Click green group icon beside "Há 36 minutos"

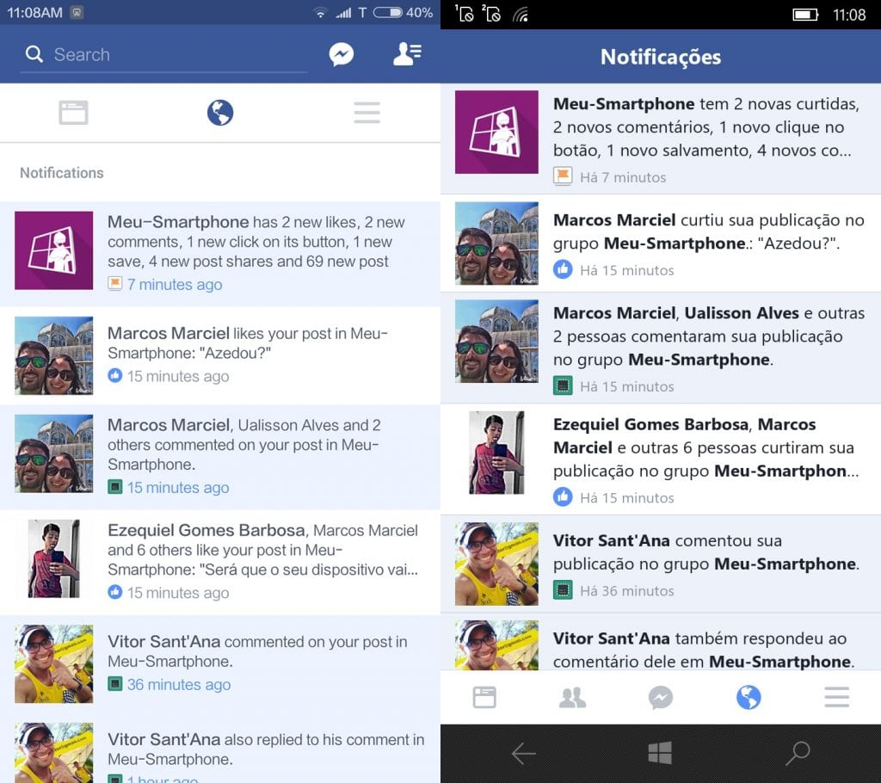(x=563, y=590)
